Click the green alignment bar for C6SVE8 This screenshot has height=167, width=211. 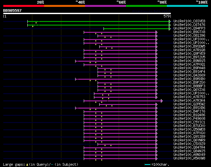(98, 21)
